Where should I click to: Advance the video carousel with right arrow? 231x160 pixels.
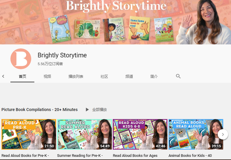pyautogui.click(x=223, y=134)
